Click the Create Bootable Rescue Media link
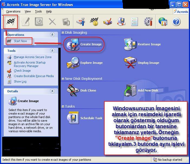190x164 pixels. point(34,76)
